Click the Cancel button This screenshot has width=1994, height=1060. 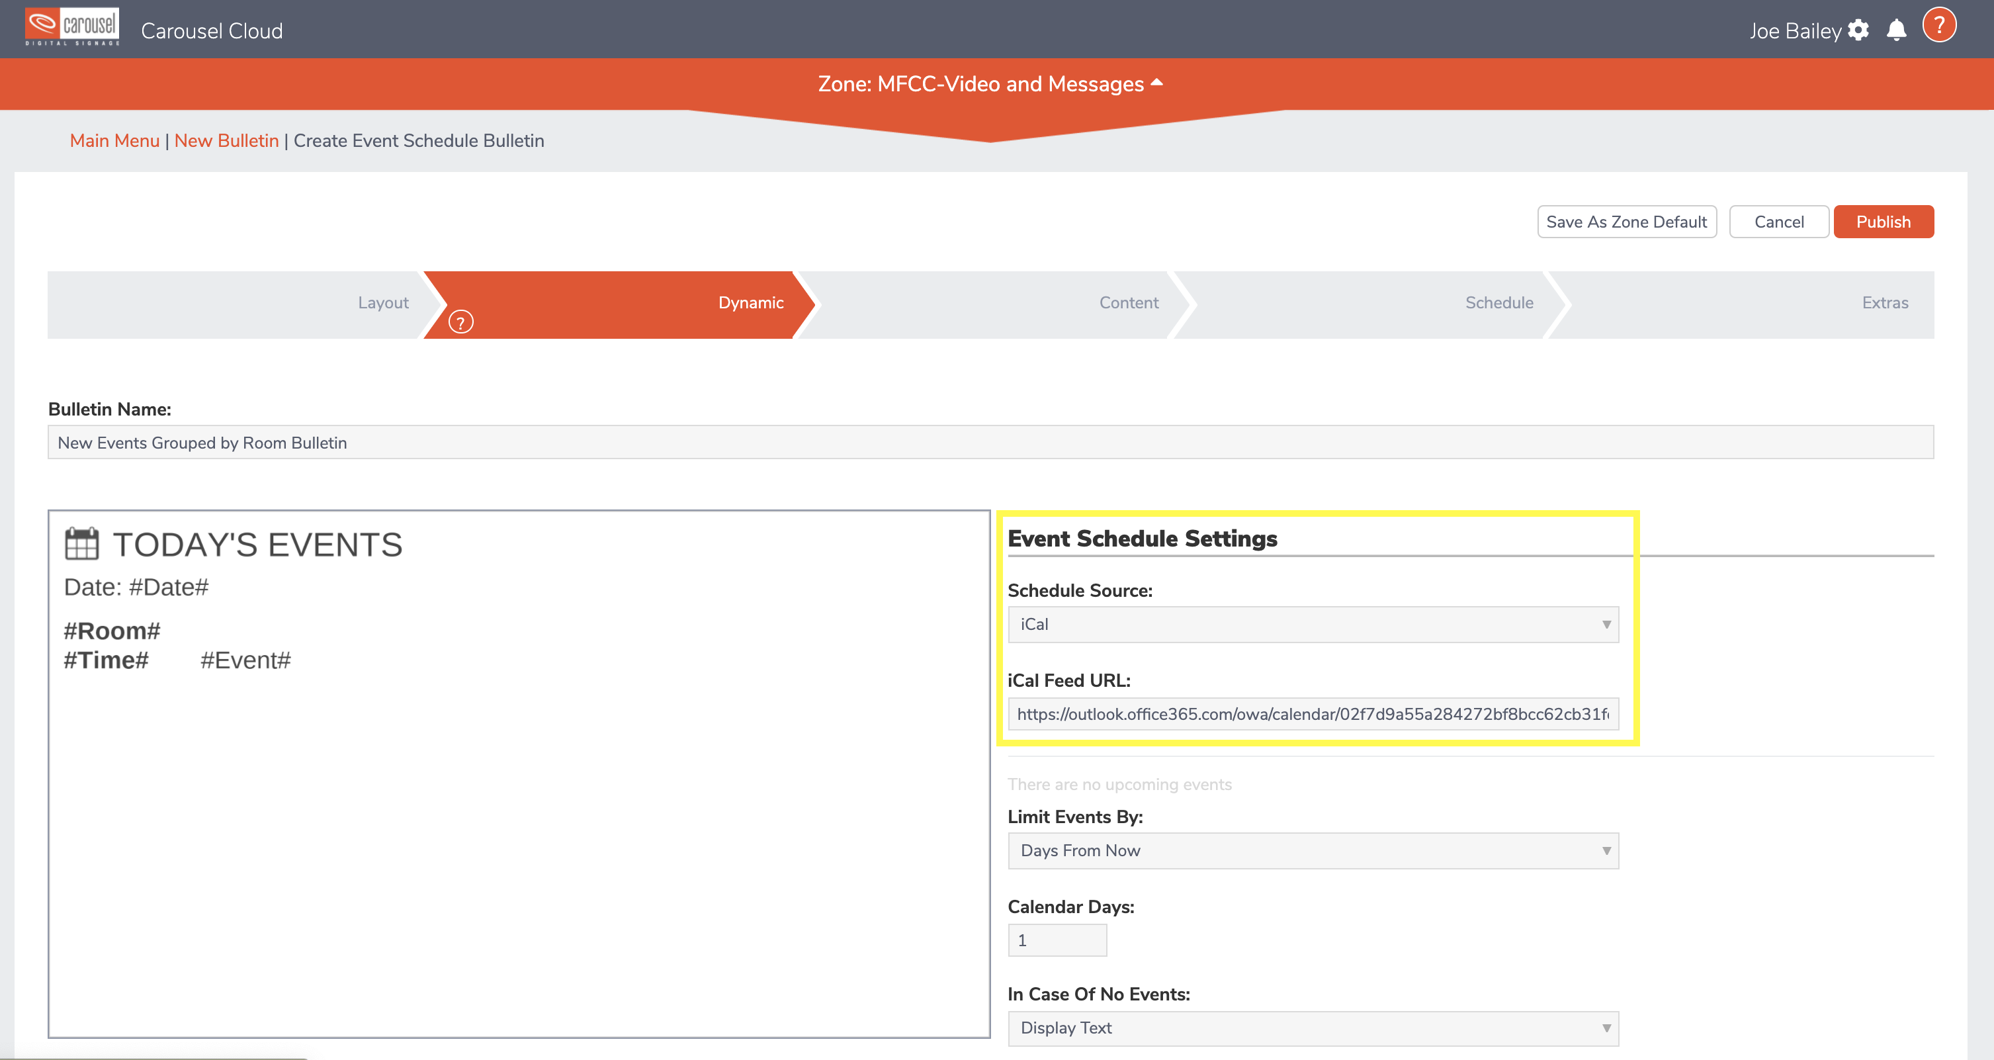[1778, 222]
